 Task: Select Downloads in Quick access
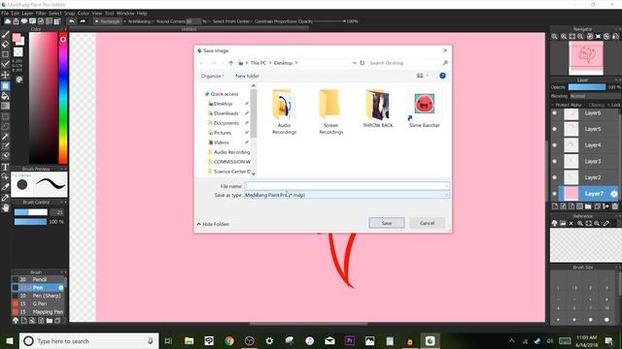pyautogui.click(x=225, y=113)
